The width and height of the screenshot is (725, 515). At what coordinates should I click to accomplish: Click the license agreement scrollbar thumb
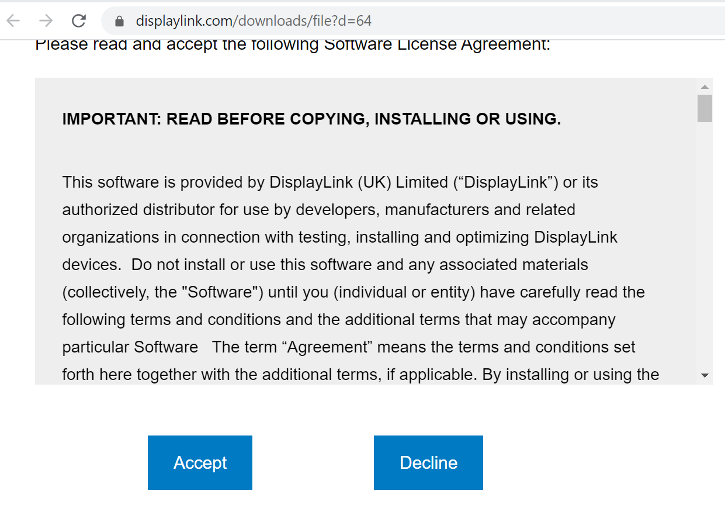pyautogui.click(x=705, y=108)
